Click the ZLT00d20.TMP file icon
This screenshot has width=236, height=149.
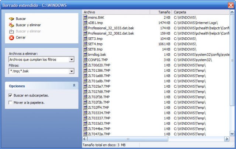(85, 65)
